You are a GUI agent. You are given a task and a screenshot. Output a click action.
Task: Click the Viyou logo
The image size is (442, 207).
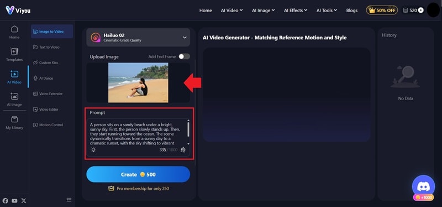(18, 11)
